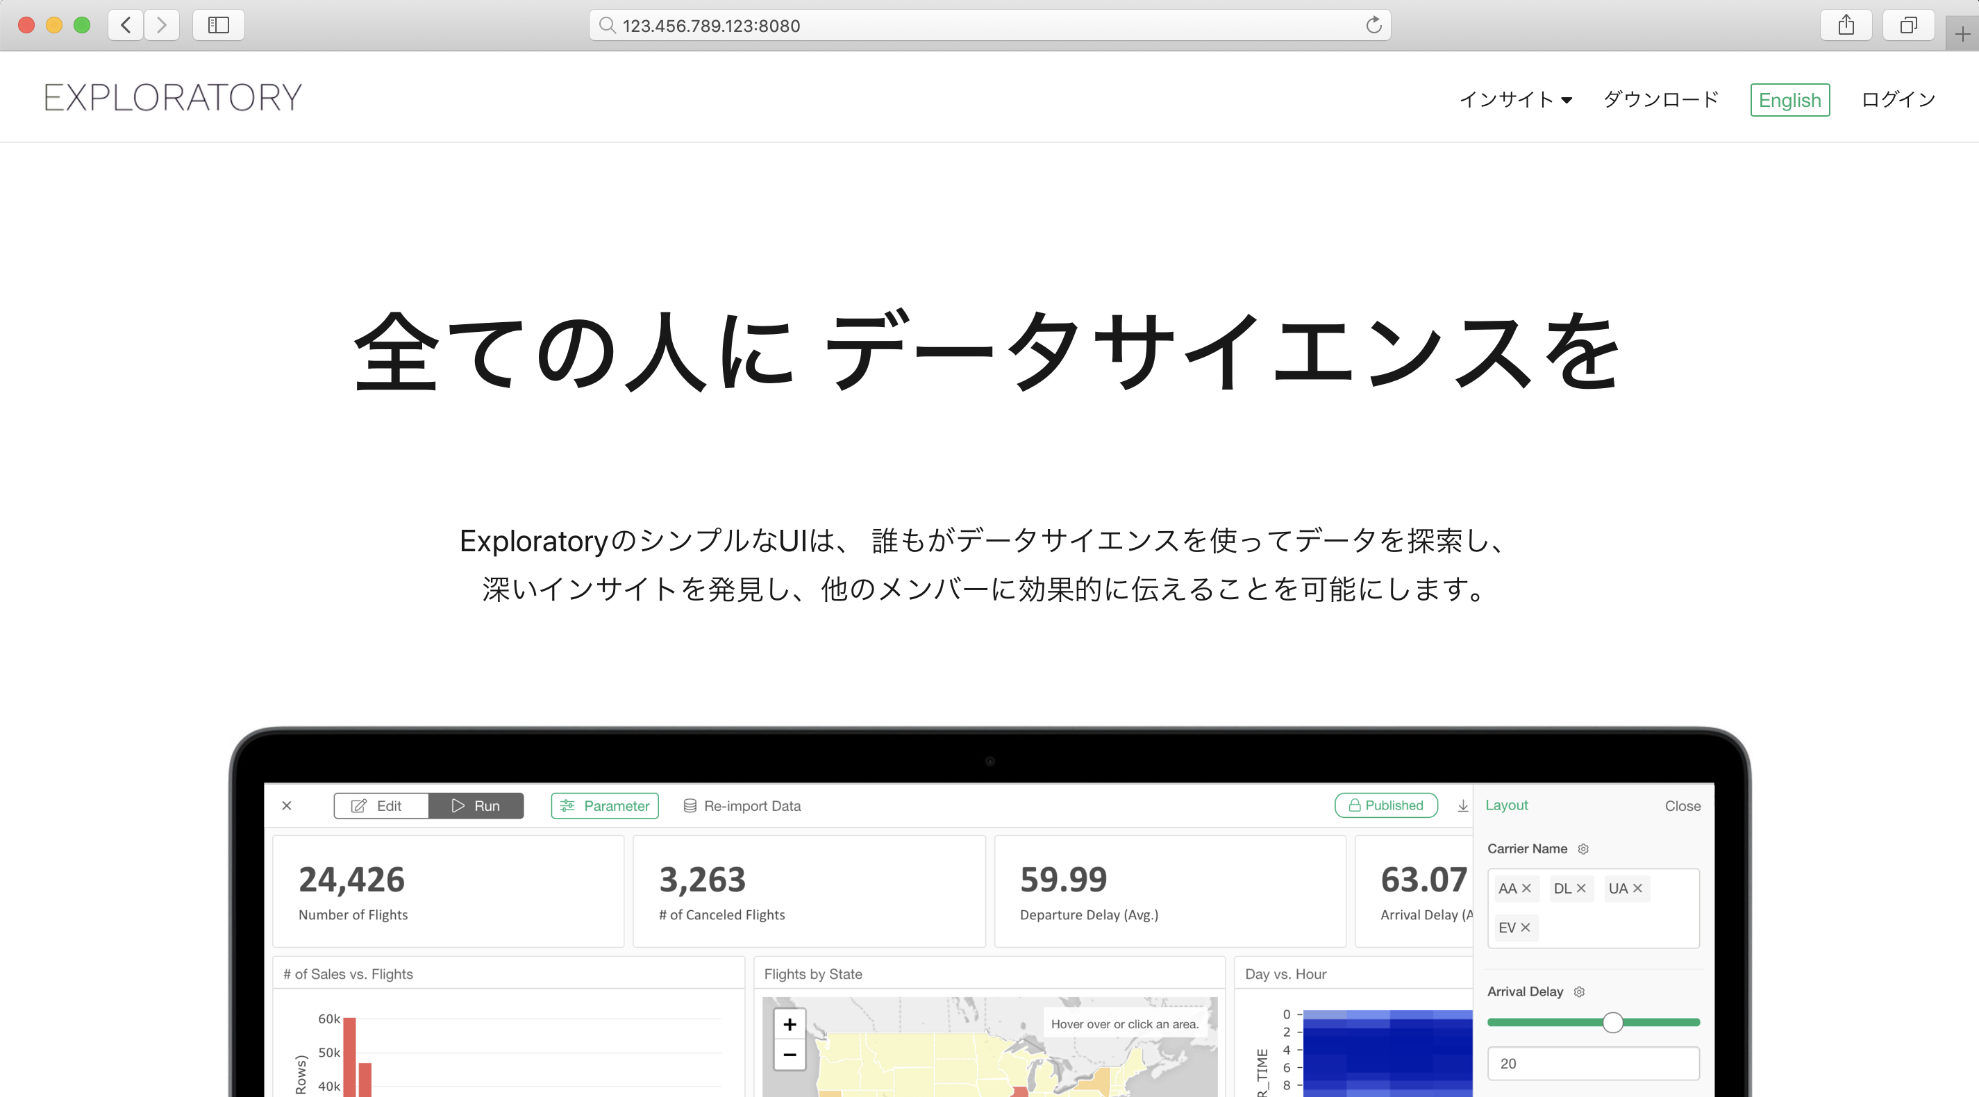The width and height of the screenshot is (1979, 1097).
Task: Open a new tab with plus button
Action: [x=1962, y=34]
